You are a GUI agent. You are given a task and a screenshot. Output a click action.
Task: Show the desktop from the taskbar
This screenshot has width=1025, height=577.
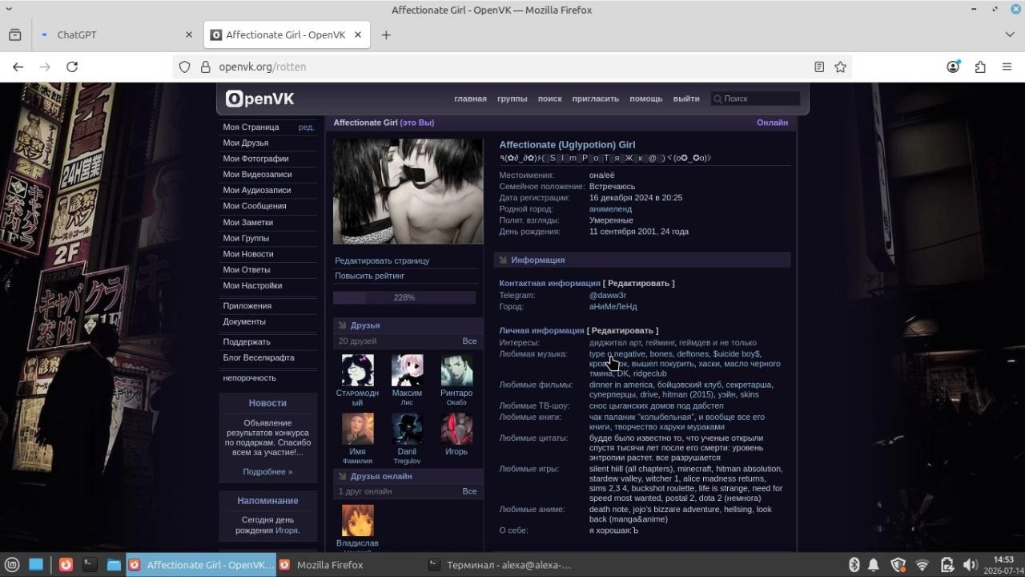coord(36,565)
